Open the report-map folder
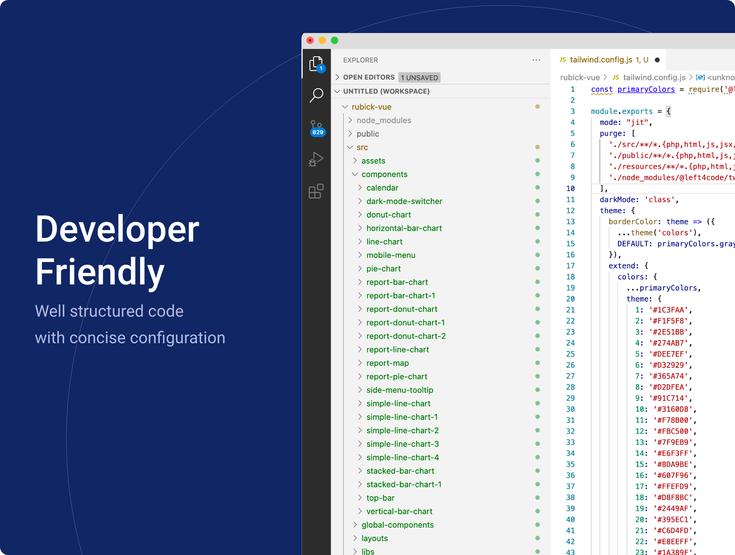 coord(441,363)
